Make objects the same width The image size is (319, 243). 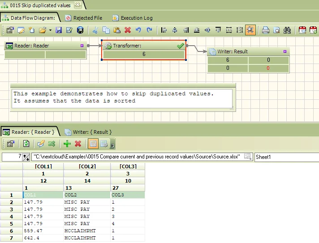229,30
